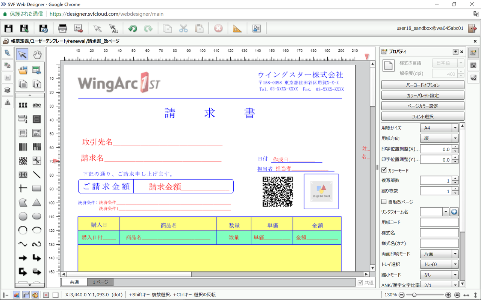Toggle the カラーモード checkbox

click(x=384, y=170)
